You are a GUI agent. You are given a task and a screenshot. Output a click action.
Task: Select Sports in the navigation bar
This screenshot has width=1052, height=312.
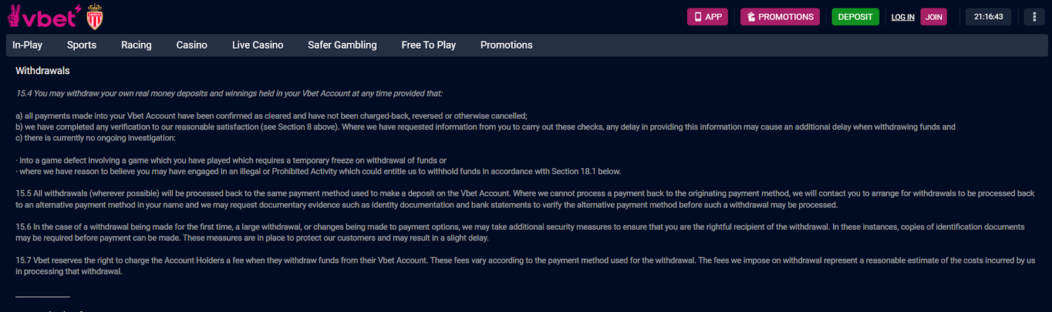[x=82, y=45]
